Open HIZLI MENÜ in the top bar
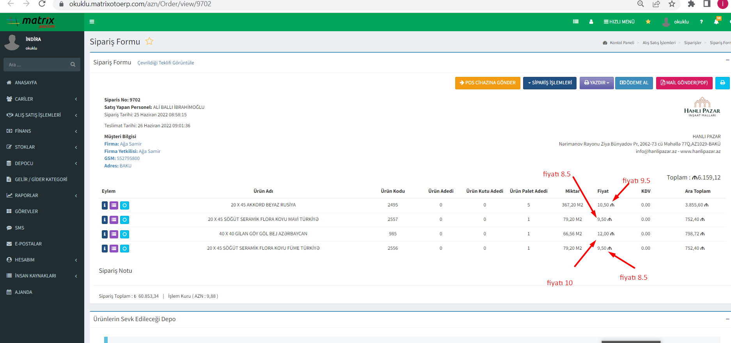This screenshot has width=731, height=343. 619,22
